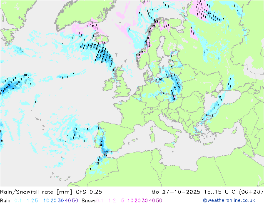
Task: Click the '15..15 UTC' time text
Action: click(x=219, y=192)
